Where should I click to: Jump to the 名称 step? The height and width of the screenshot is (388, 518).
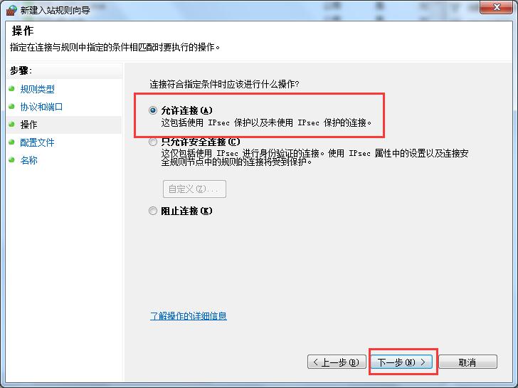tap(28, 160)
